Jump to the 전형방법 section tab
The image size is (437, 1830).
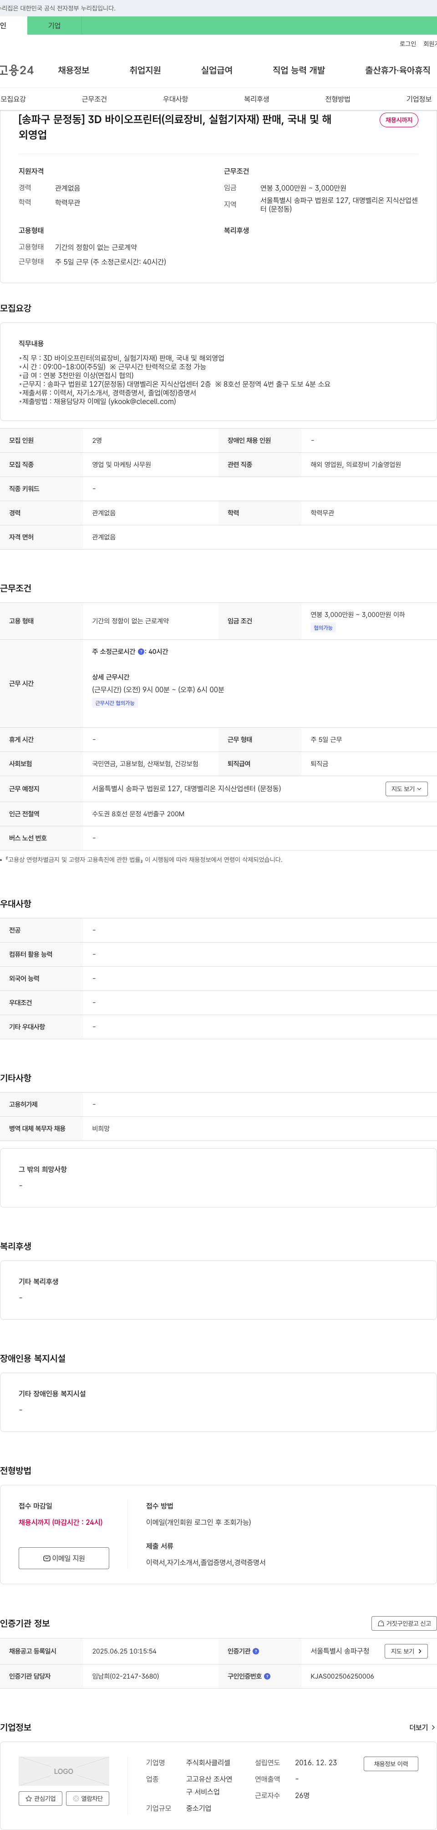(x=338, y=99)
